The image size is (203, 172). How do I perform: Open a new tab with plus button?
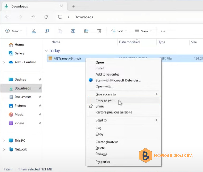[x=73, y=6]
